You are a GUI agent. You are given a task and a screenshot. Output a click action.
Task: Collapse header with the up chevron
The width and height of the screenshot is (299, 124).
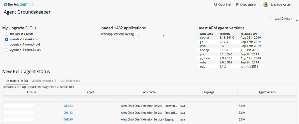[297, 20]
